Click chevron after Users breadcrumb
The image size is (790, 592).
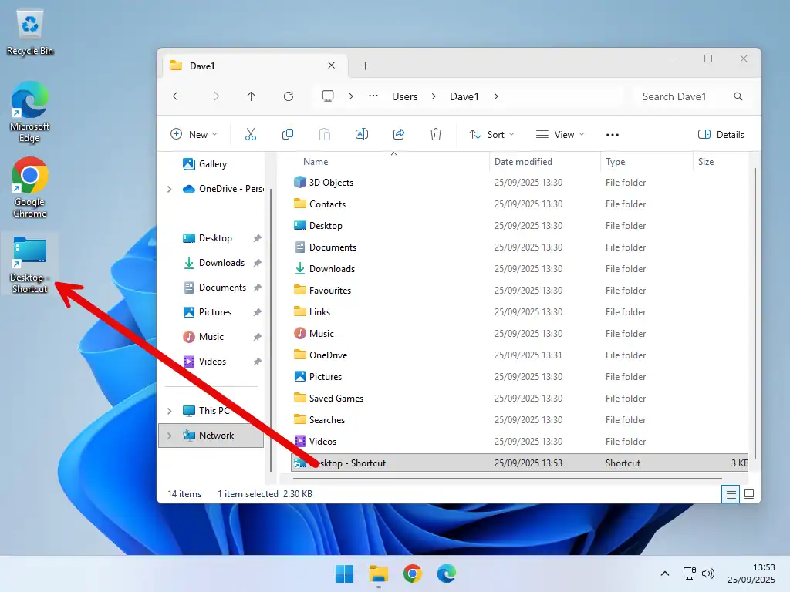(x=434, y=96)
